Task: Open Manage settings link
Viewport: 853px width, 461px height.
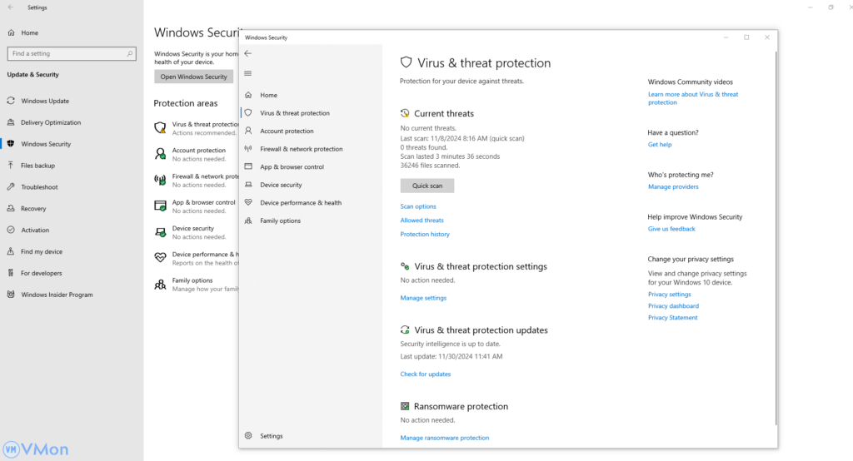Action: [x=423, y=298]
